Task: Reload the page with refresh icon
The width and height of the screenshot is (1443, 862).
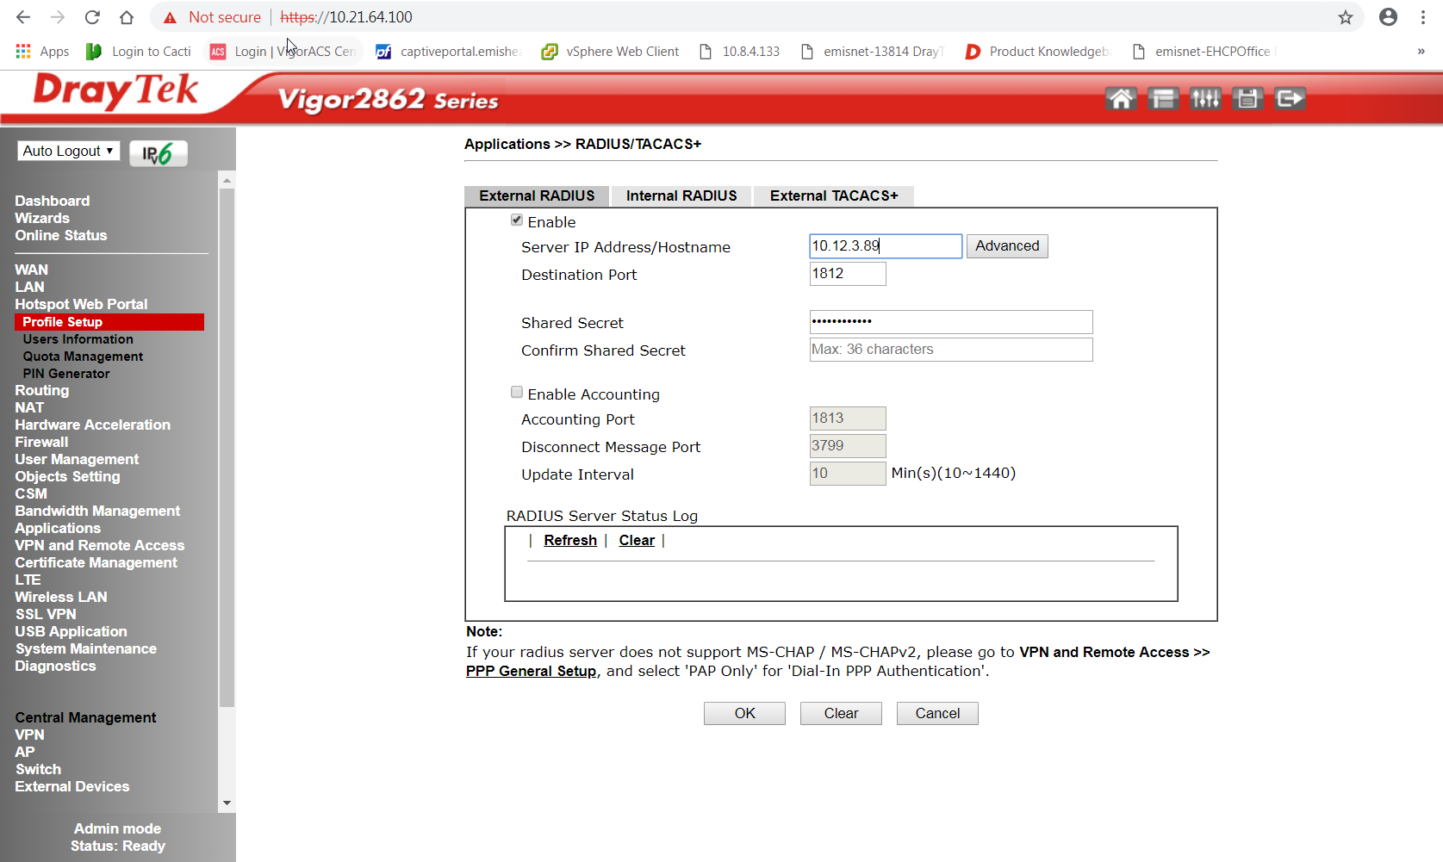Action: point(92,17)
